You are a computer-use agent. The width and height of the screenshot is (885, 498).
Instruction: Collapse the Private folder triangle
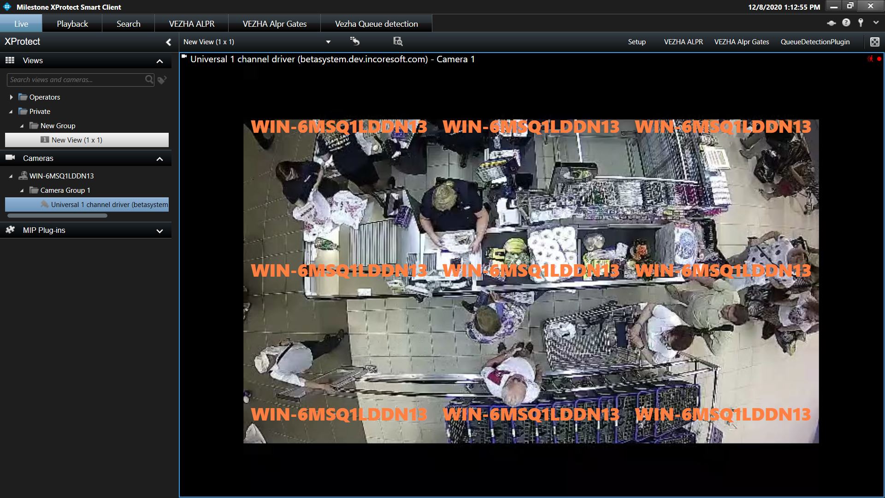[11, 112]
